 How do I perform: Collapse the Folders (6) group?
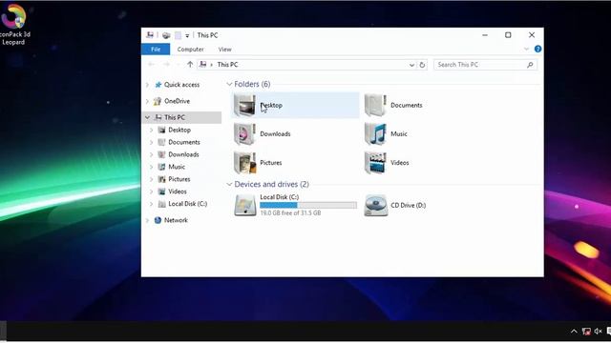tap(229, 84)
